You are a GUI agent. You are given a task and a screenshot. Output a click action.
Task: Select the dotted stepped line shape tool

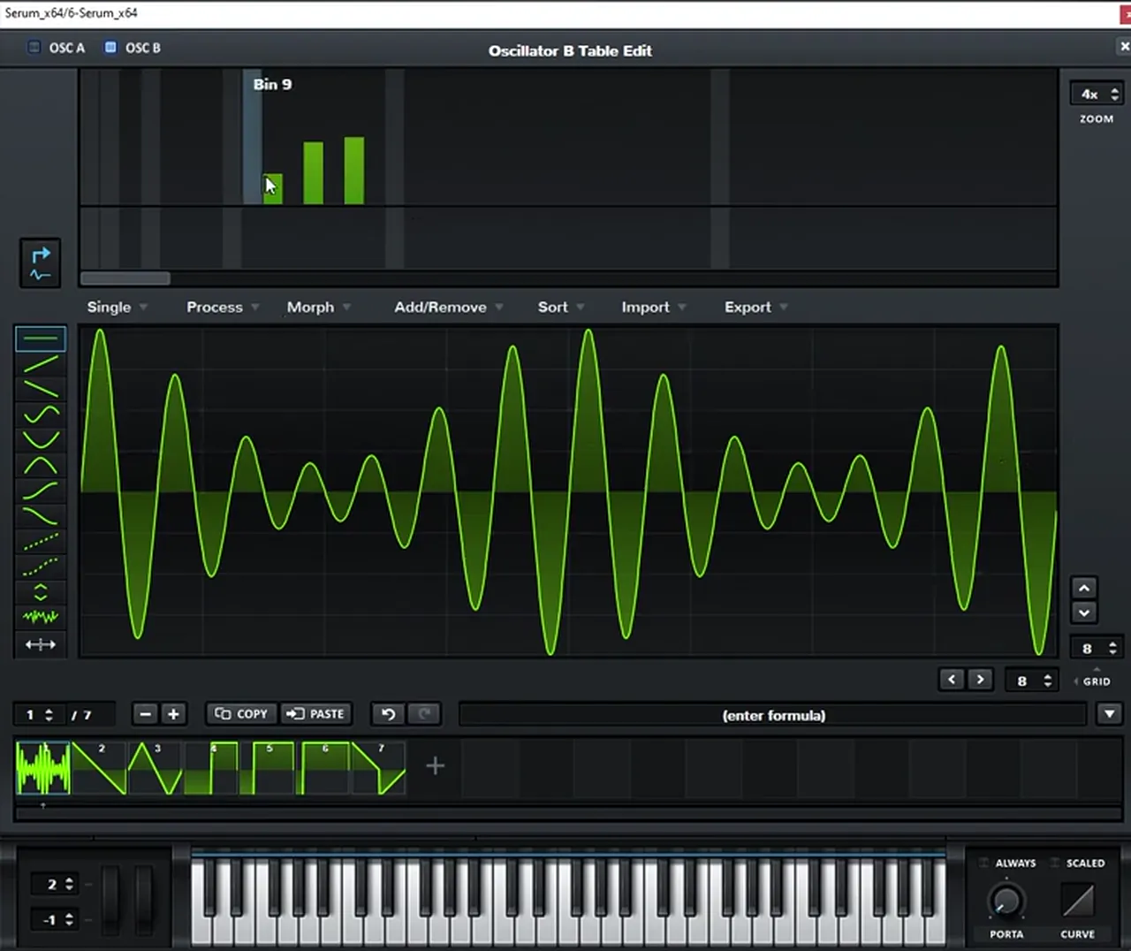click(x=41, y=541)
